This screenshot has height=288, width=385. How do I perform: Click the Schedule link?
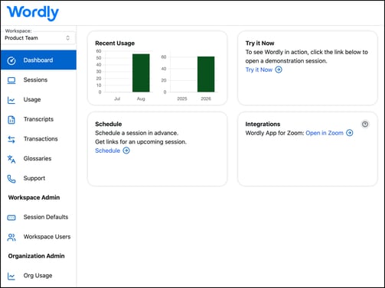107,150
